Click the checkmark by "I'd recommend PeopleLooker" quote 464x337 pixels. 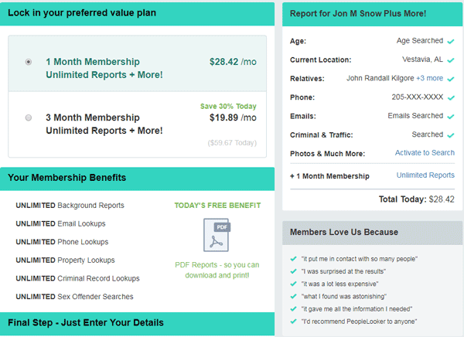pyautogui.click(x=292, y=321)
